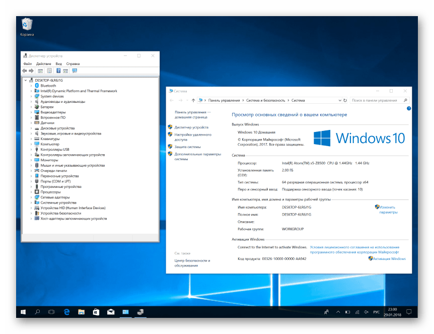Viewport: 434px width, 334px height.
Task: Open Центр безопасности и обслуживания link
Action: [192, 263]
